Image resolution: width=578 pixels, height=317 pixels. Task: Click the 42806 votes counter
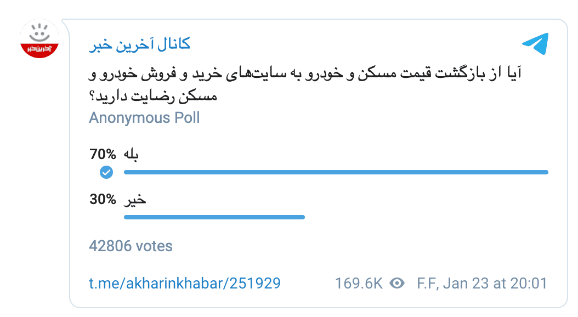click(131, 246)
